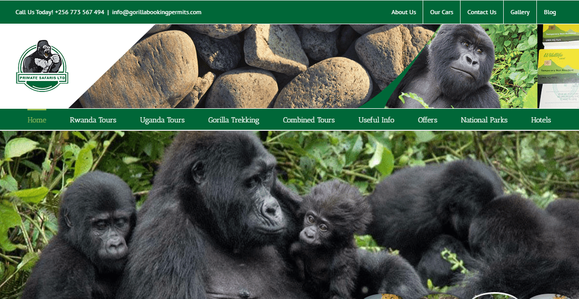The image size is (579, 299).
Task: Open the Useful Info menu item
Action: point(376,120)
